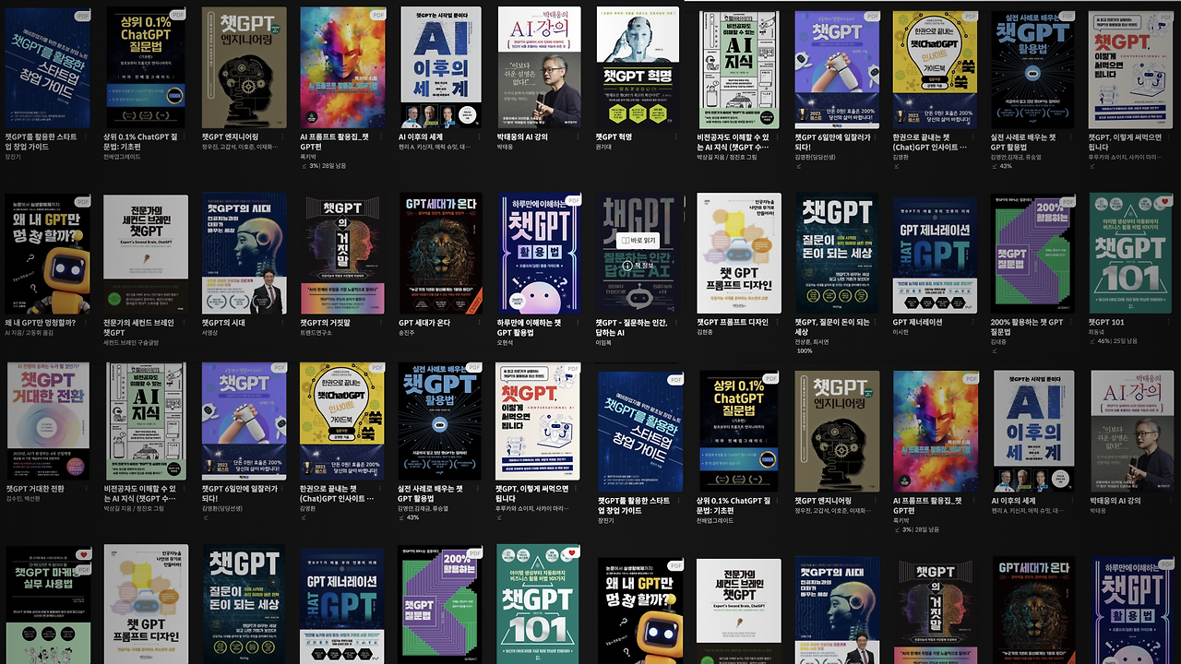
Task: Open the 챗GPT 혁명 book cover
Action: click(x=638, y=69)
